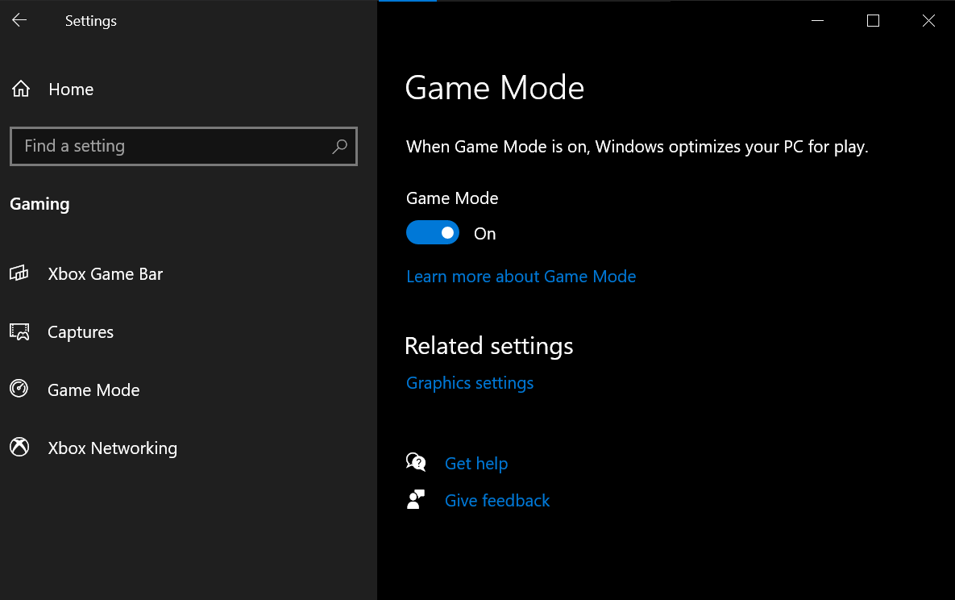Open Learn more about Game Mode link
Image resolution: width=955 pixels, height=600 pixels.
[521, 277]
